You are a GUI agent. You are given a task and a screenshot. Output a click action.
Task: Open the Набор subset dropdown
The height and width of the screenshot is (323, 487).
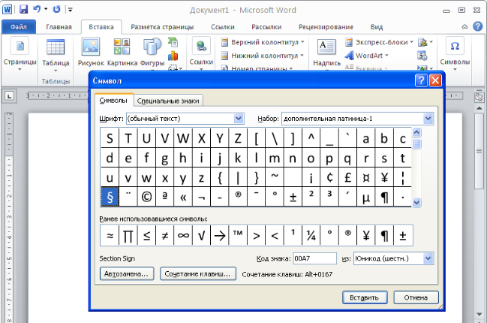pos(428,119)
